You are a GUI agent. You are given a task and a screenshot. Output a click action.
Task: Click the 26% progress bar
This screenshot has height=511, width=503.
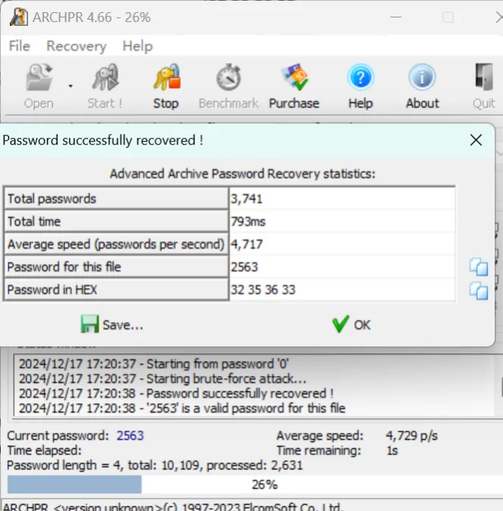tap(251, 484)
